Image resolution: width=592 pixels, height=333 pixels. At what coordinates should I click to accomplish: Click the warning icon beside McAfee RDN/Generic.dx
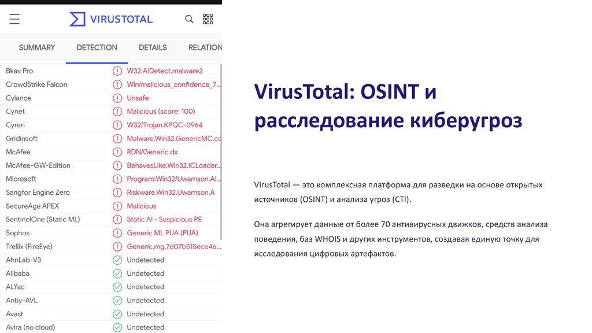tap(117, 152)
